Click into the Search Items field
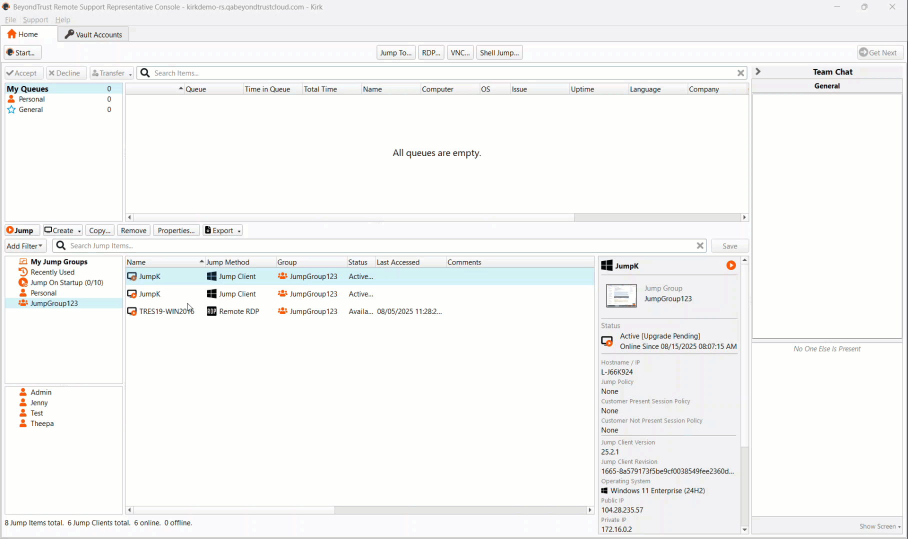The width and height of the screenshot is (908, 539). pos(442,73)
